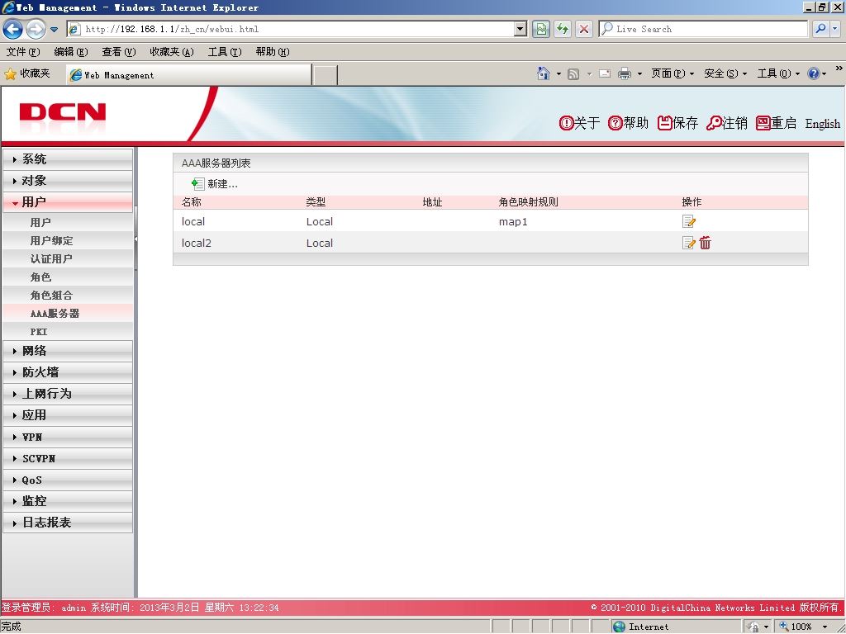Click the read mail icon
This screenshot has width=846, height=634.
tap(605, 73)
